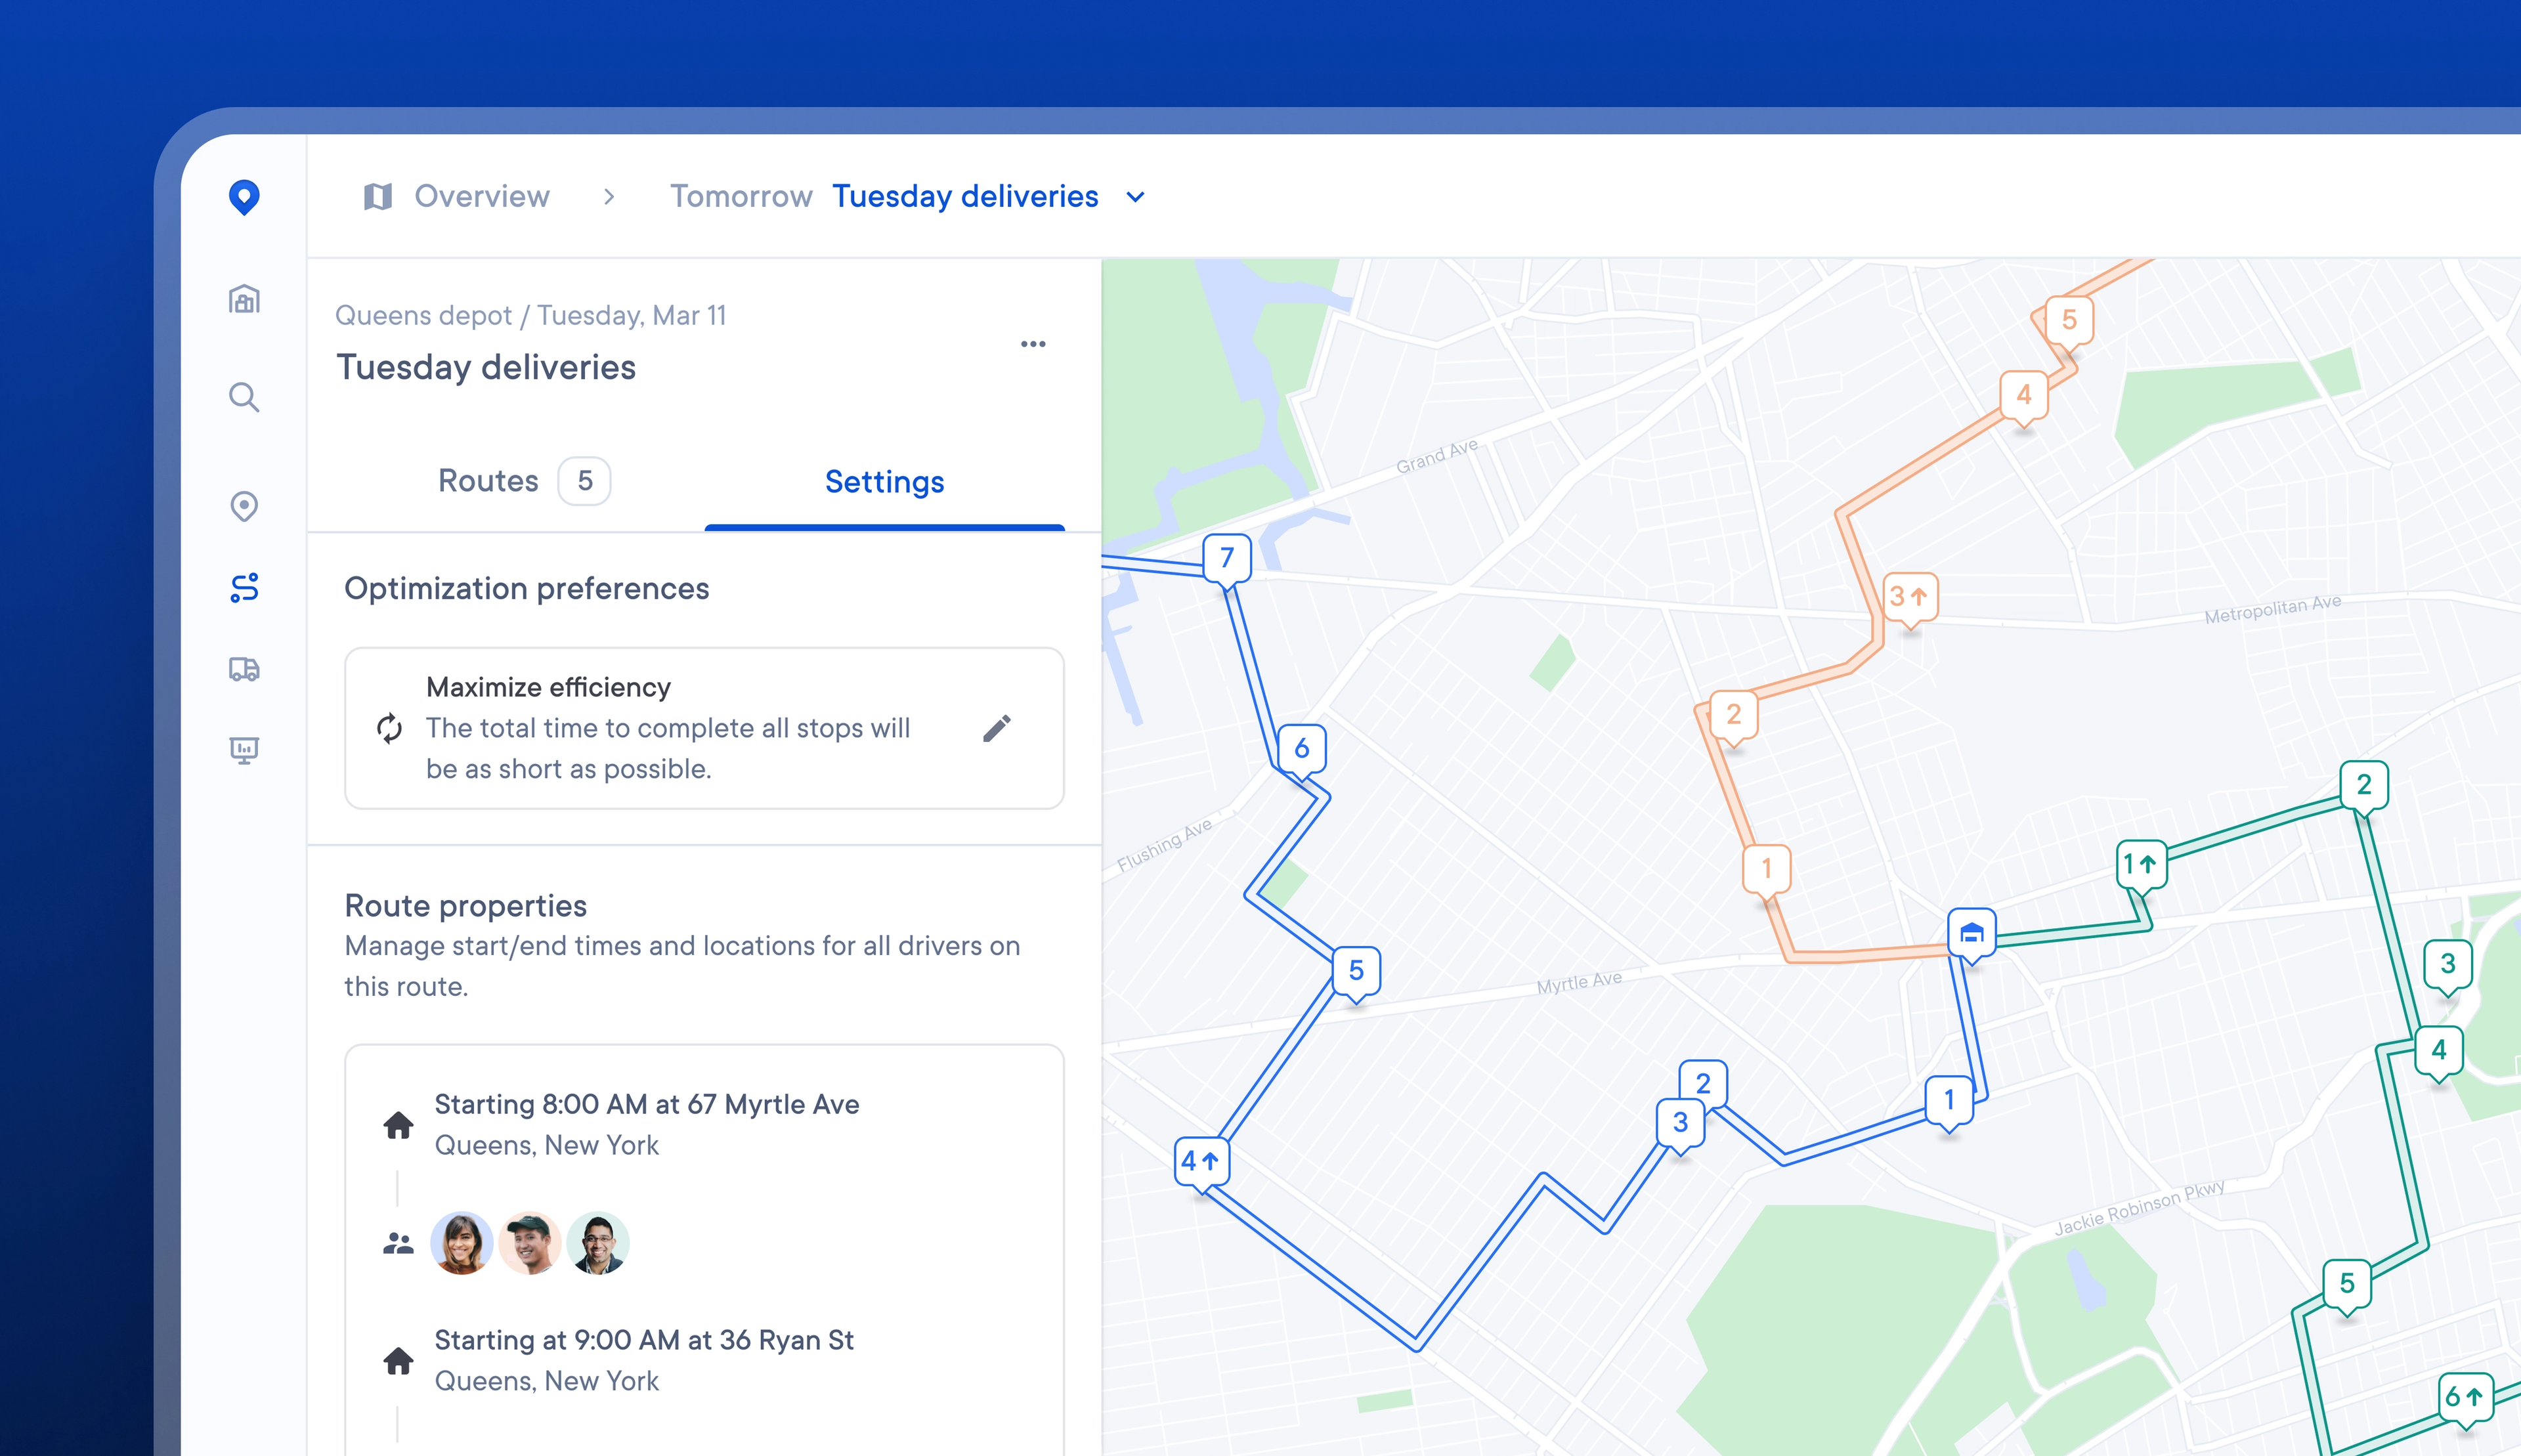The width and height of the screenshot is (2521, 1456).
Task: Select the Settings tab
Action: [884, 482]
